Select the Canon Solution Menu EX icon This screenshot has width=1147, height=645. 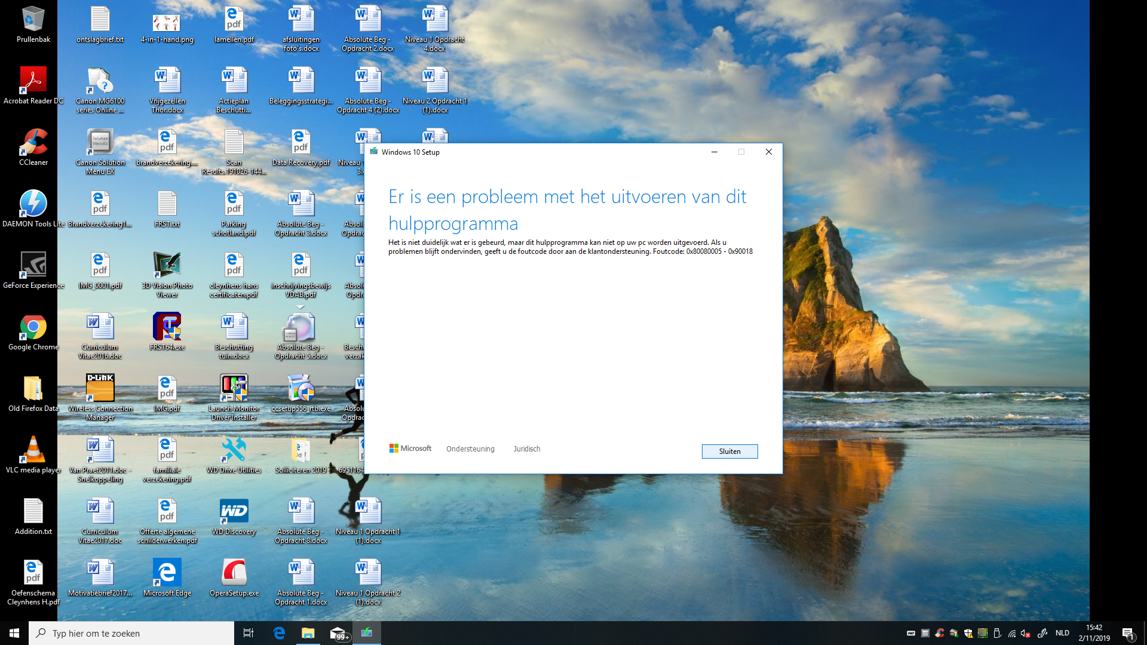point(100,152)
